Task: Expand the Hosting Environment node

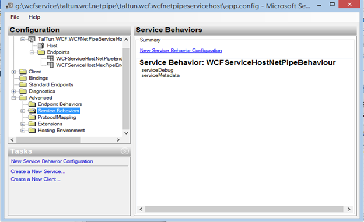Action: pos(23,131)
